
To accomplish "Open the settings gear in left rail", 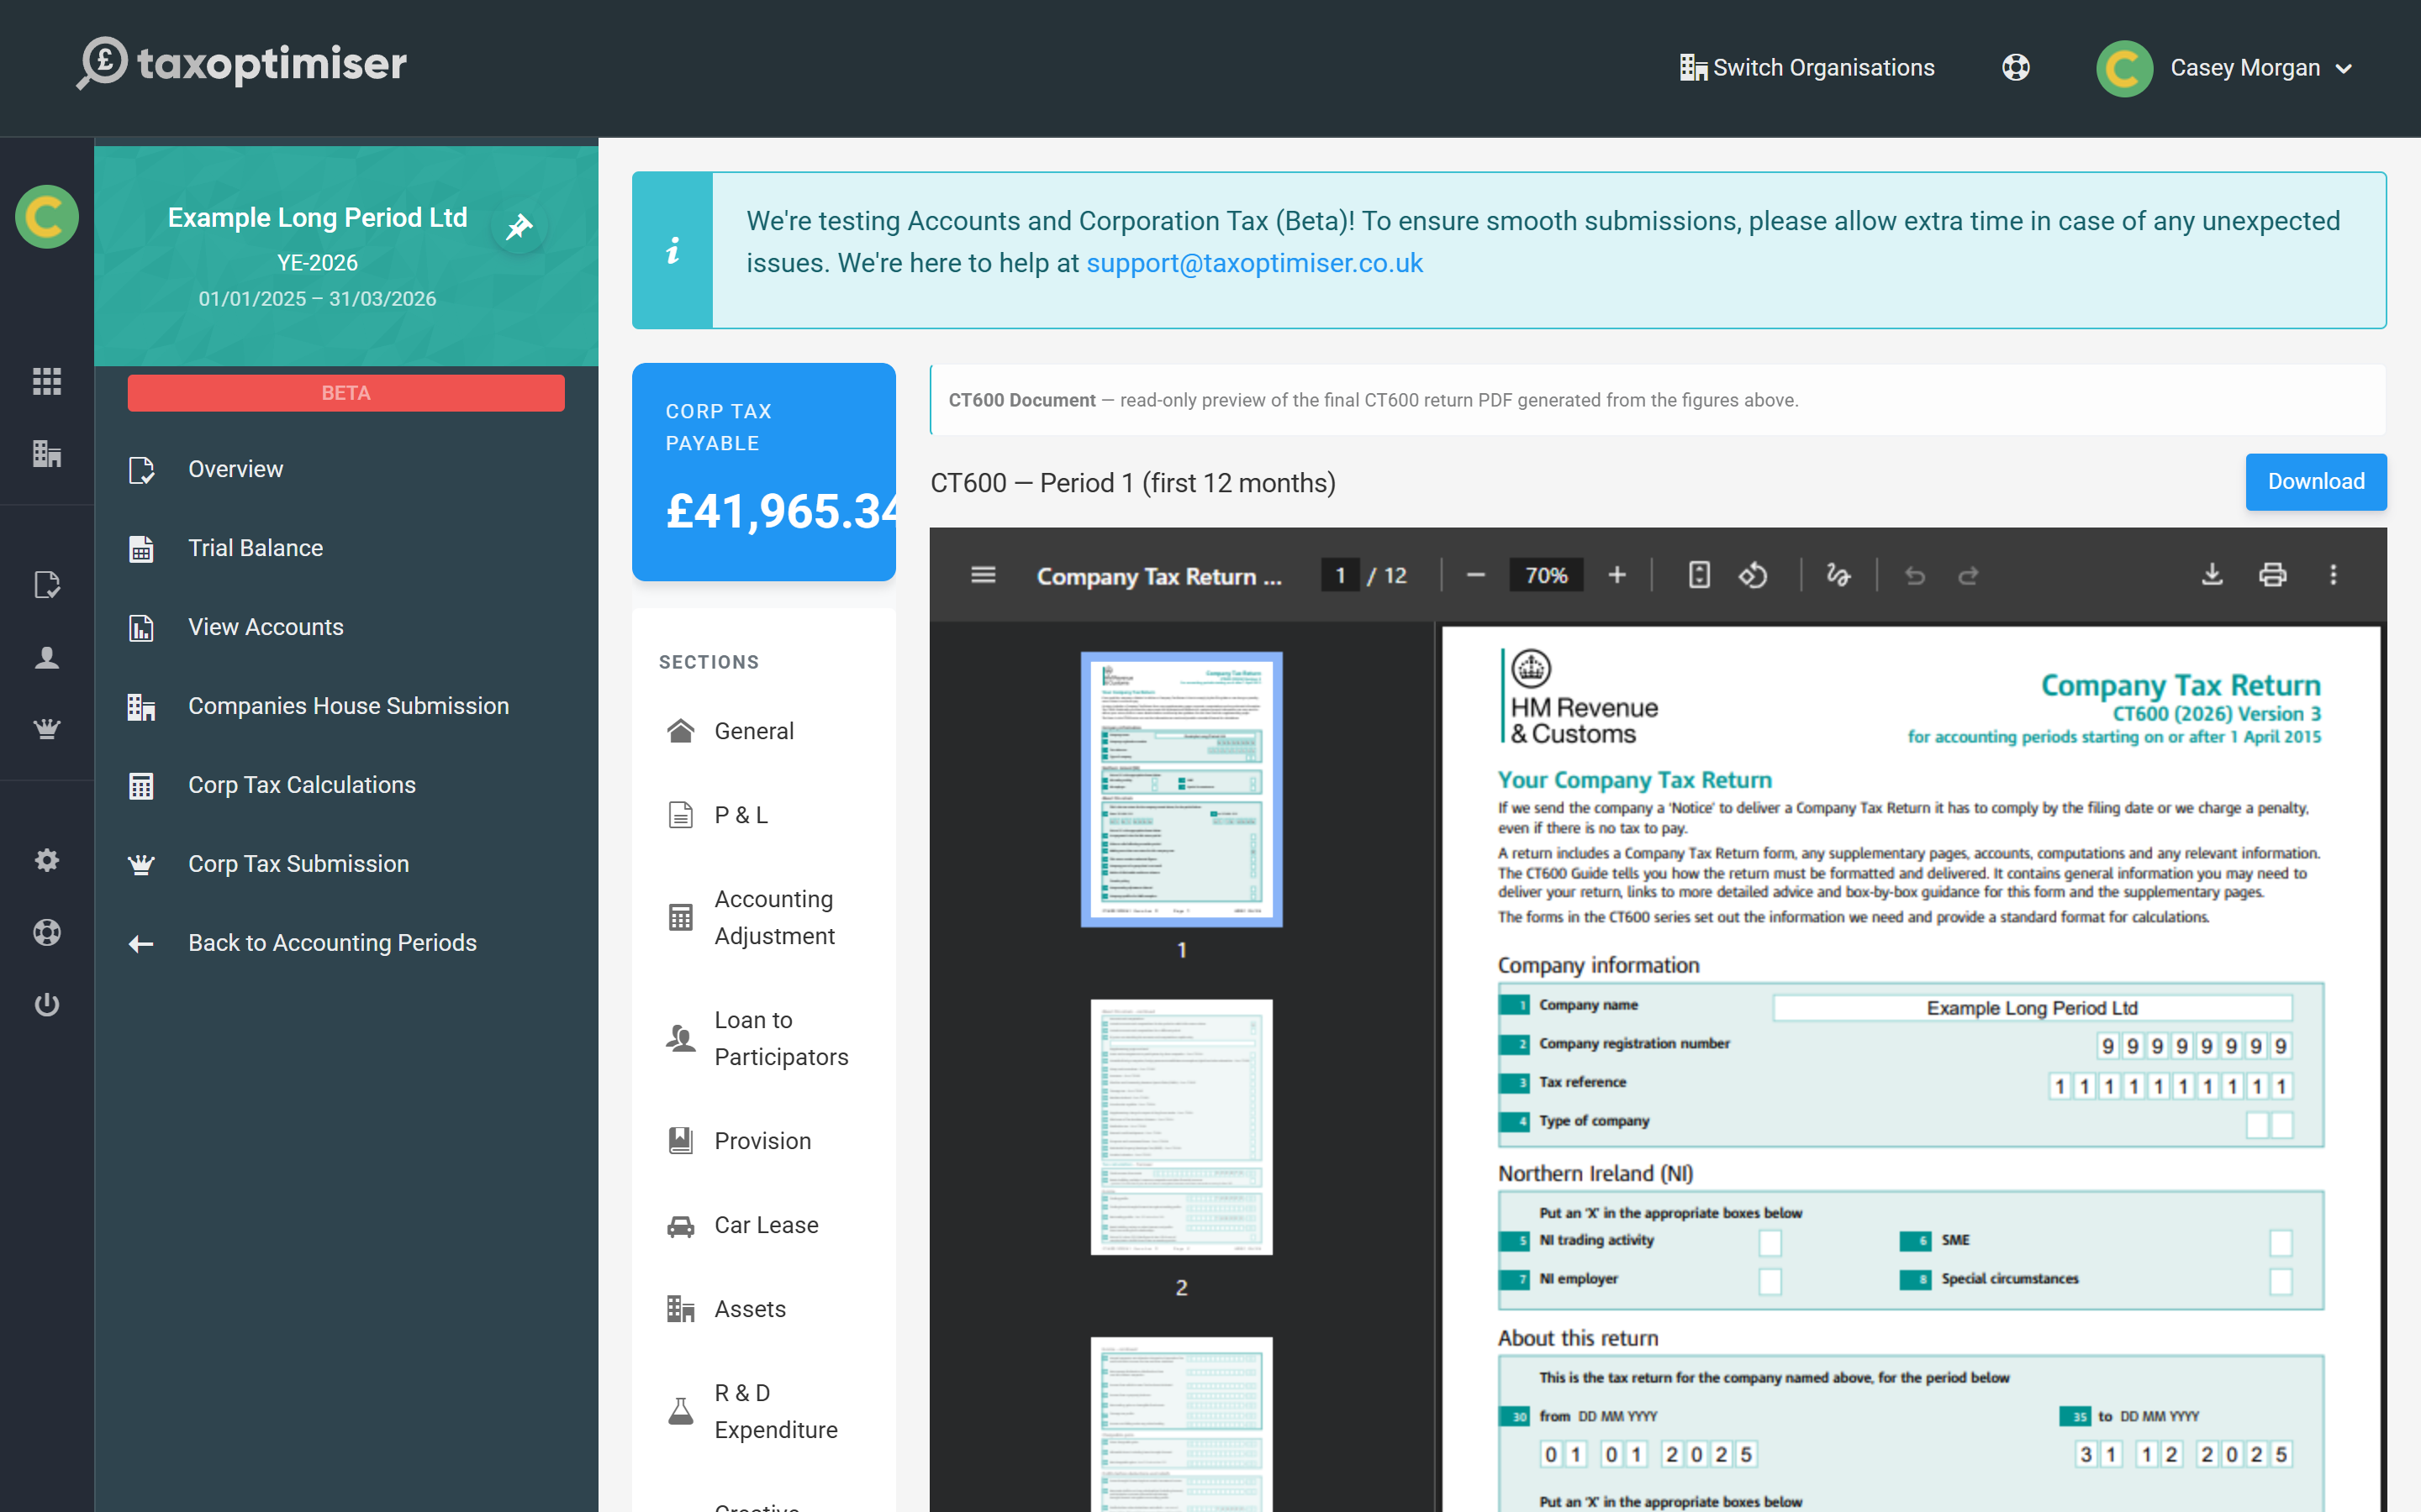I will click(47, 860).
